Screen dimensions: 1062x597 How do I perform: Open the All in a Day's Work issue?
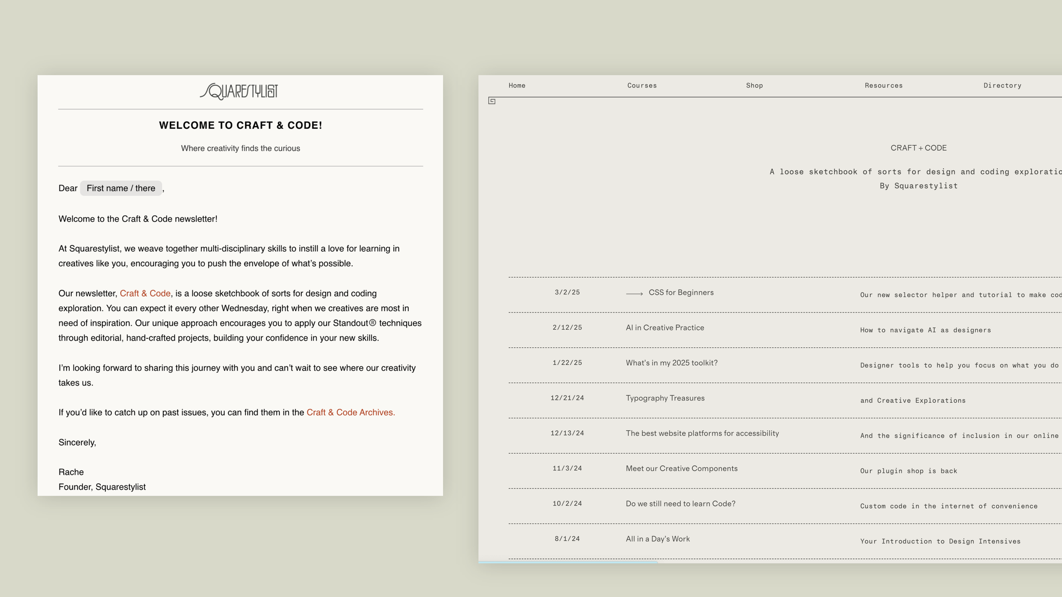click(x=657, y=539)
